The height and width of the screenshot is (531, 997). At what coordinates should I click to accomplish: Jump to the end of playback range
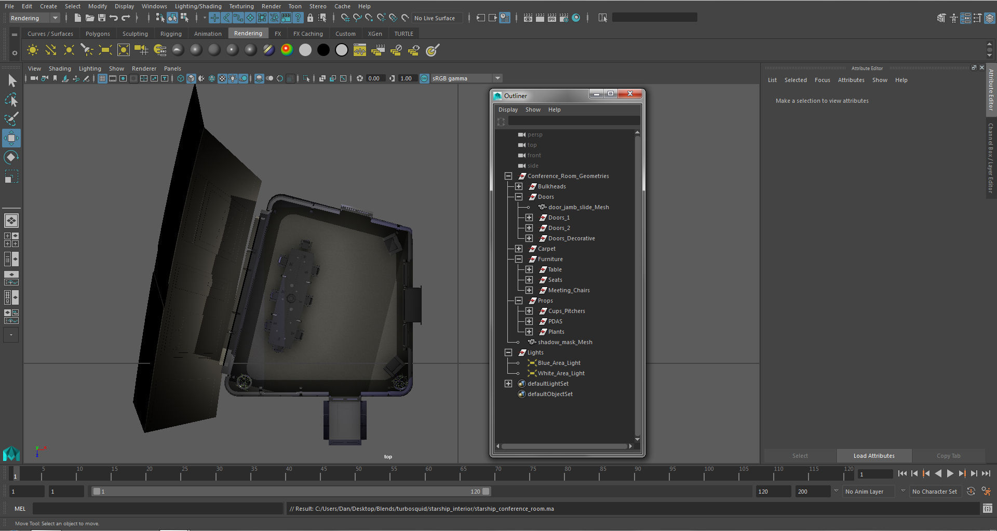(986, 473)
